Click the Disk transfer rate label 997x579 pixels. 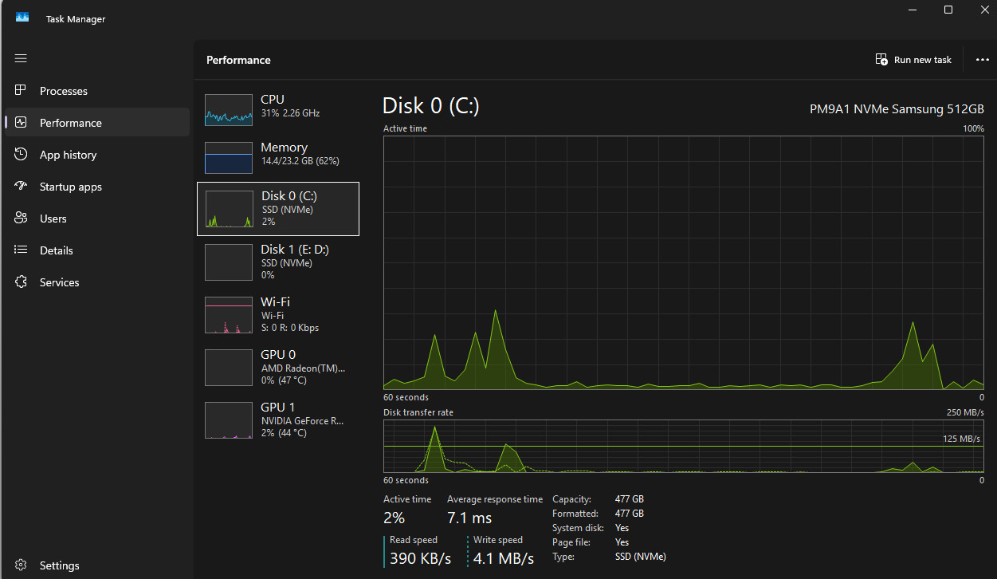coord(418,412)
